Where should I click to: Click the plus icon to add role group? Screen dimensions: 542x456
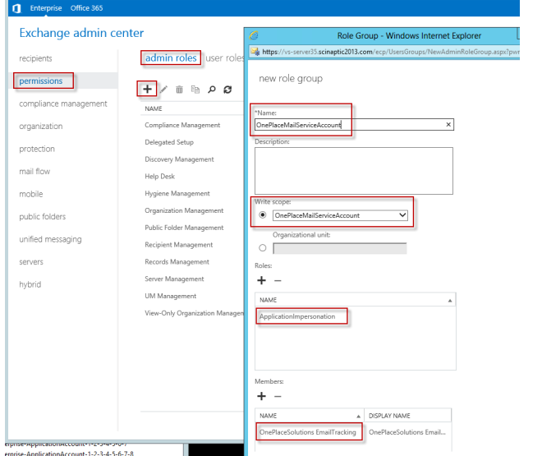tap(148, 89)
